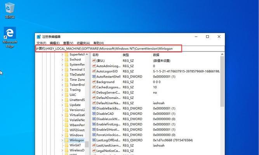Click the S-1-5-21 AutoLogonSID data cell
259x155 pixels.
coord(186,71)
